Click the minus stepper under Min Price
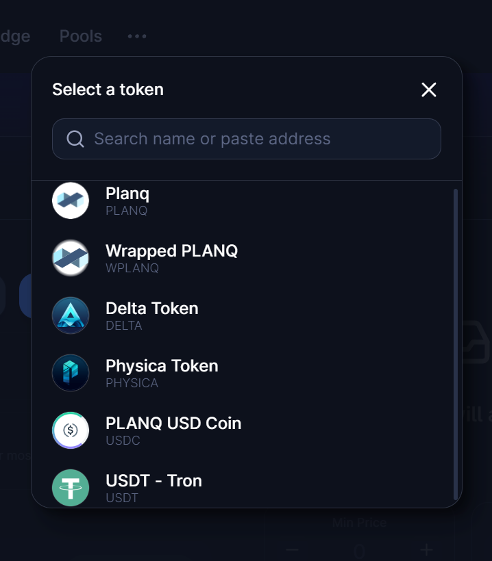The image size is (492, 561). [x=293, y=549]
